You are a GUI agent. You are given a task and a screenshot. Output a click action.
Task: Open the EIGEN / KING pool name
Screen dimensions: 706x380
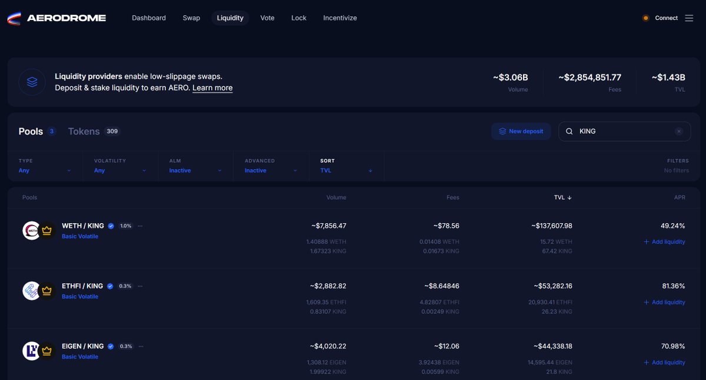[x=83, y=347]
